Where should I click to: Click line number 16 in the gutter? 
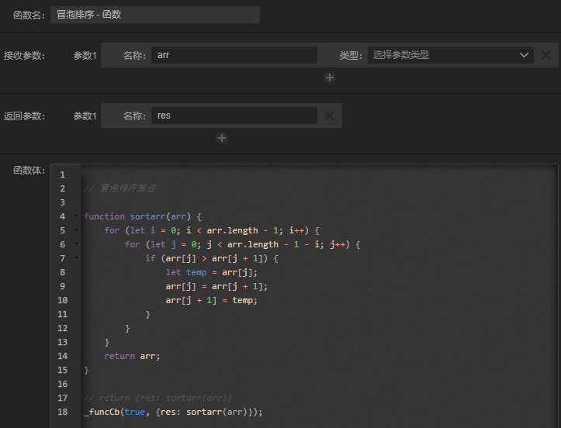pyautogui.click(x=63, y=384)
